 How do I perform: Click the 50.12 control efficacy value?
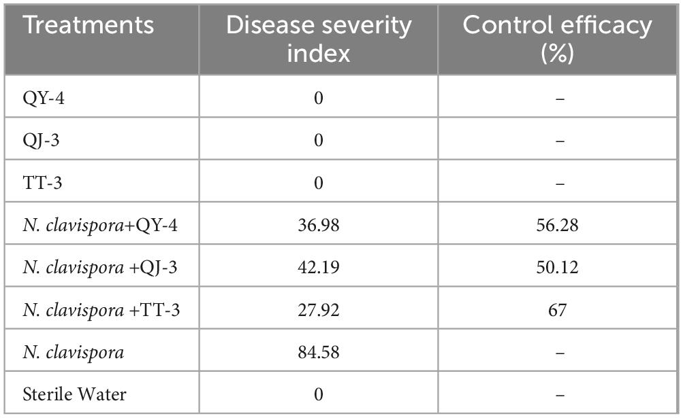[557, 268]
